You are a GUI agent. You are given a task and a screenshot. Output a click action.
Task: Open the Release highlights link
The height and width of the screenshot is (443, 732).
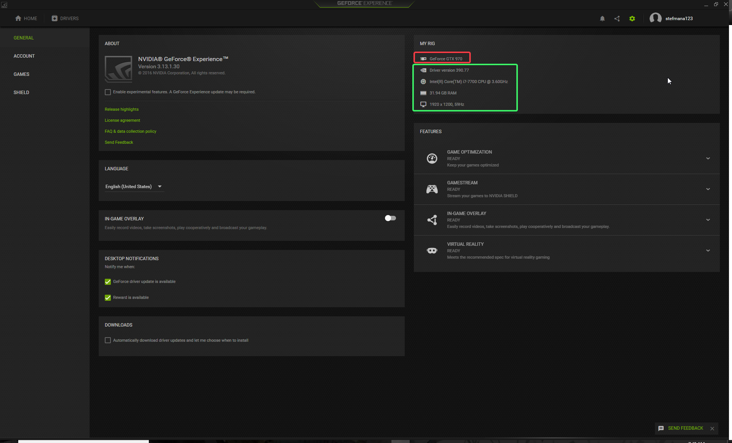[121, 109]
